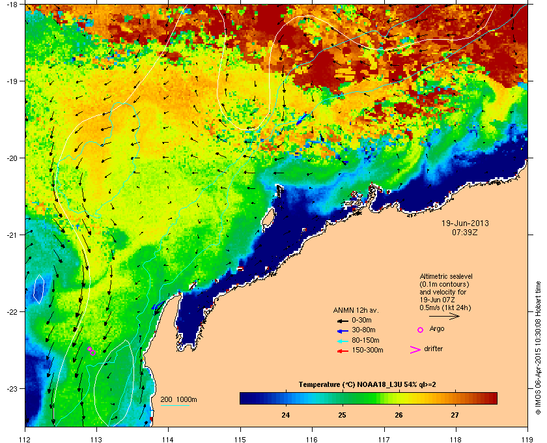This screenshot has width=547, height=443.
Task: Click the latitude axis label -23
Action: coord(12,388)
